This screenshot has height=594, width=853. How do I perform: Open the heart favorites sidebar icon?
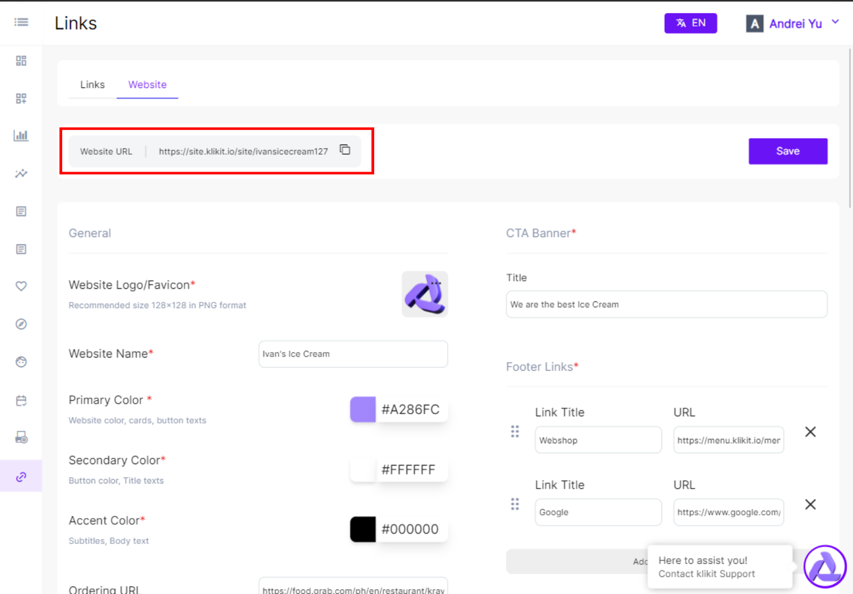(21, 286)
